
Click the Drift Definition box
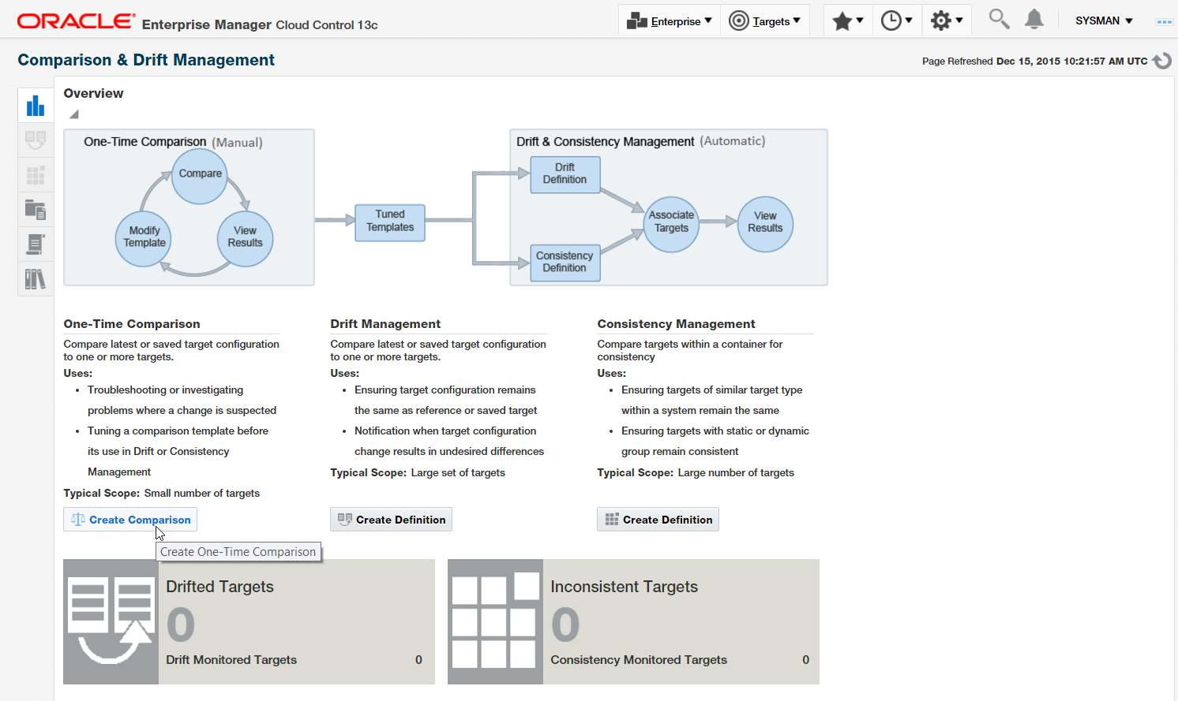[565, 174]
